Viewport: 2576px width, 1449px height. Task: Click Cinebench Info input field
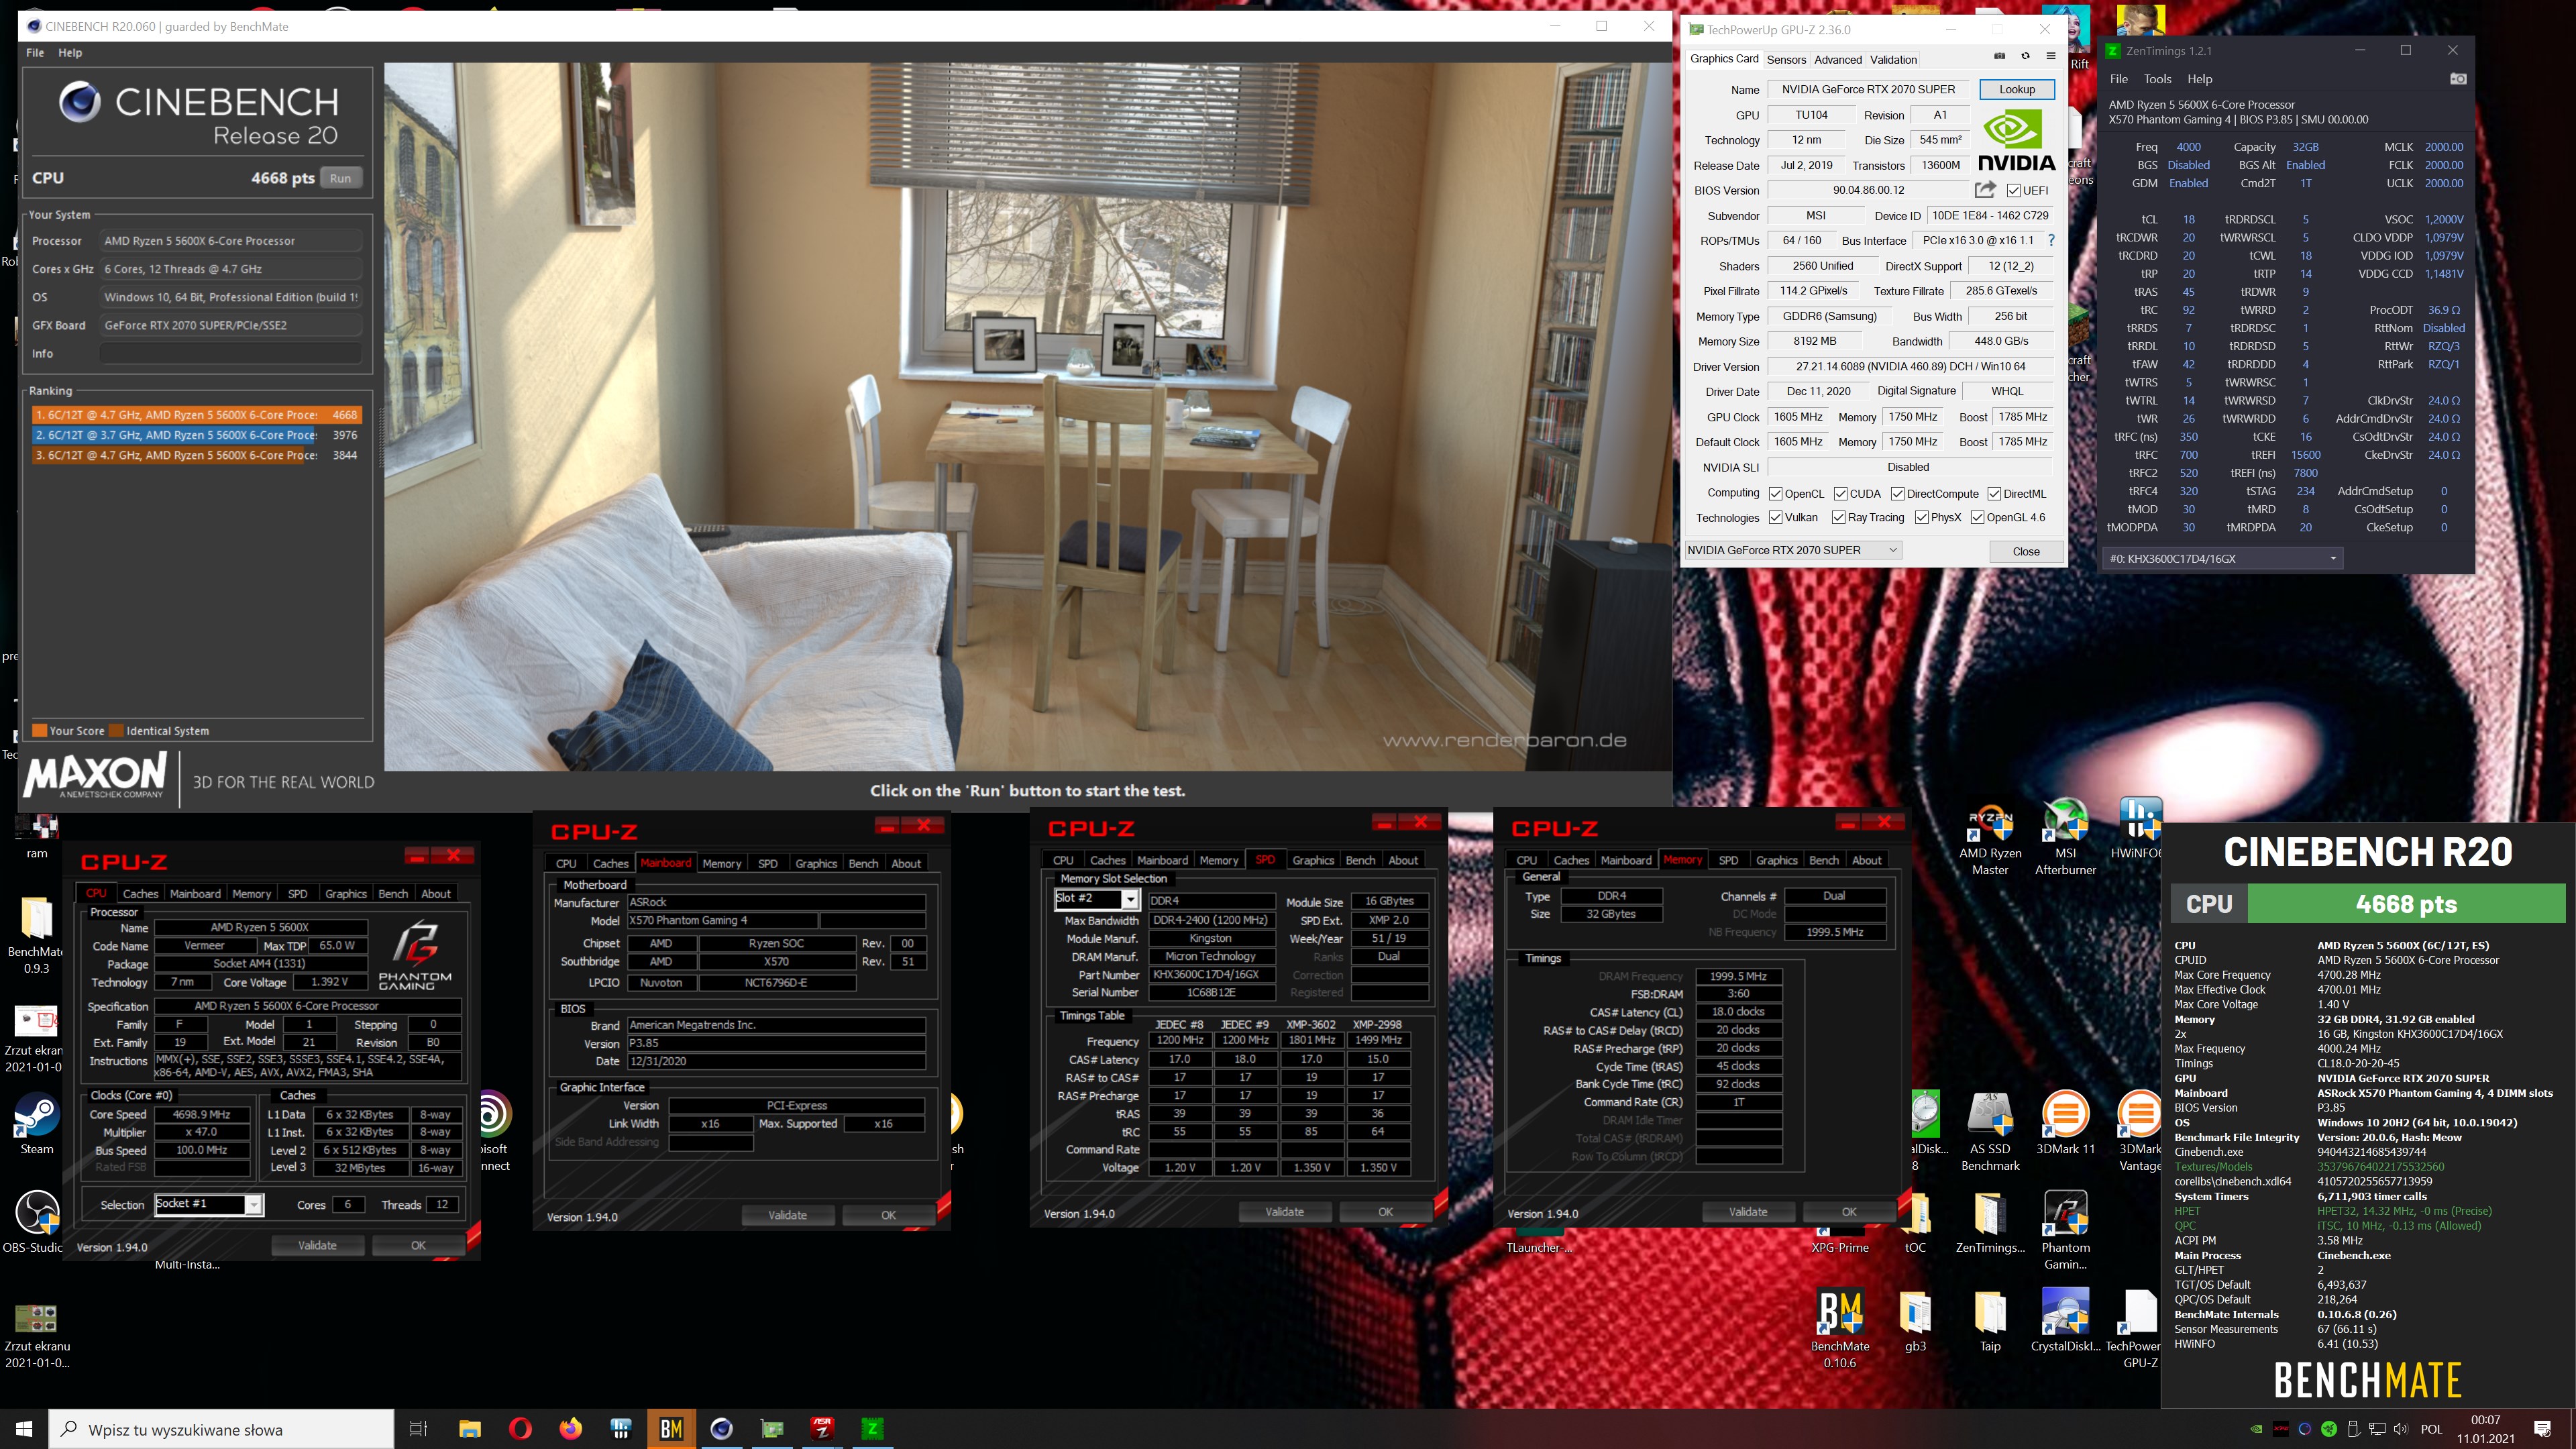click(x=231, y=353)
